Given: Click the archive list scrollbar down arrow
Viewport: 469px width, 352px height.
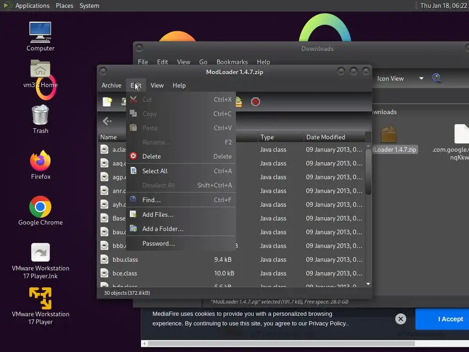Looking at the screenshot, I should pyautogui.click(x=368, y=284).
